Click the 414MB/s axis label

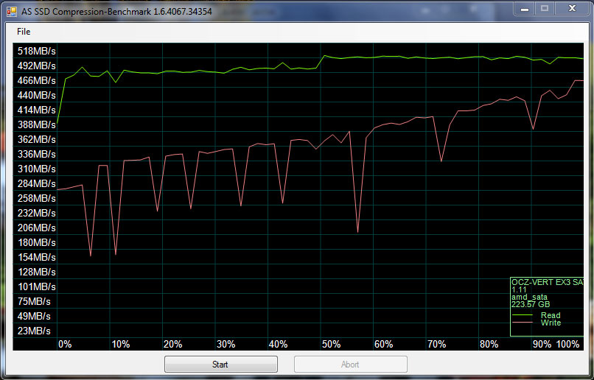coord(37,110)
